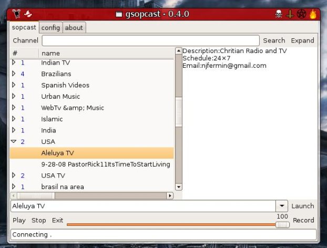The height and width of the screenshot is (248, 327).
Task: Expand the Indian TV group
Action: point(14,63)
